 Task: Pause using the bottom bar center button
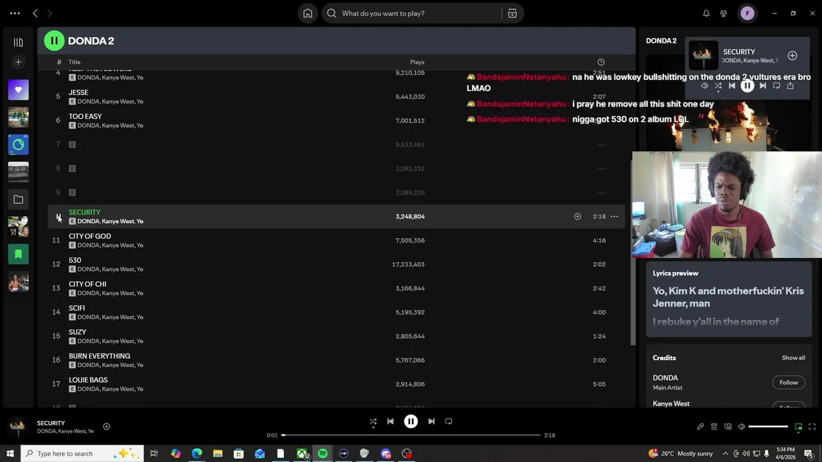pyautogui.click(x=411, y=422)
